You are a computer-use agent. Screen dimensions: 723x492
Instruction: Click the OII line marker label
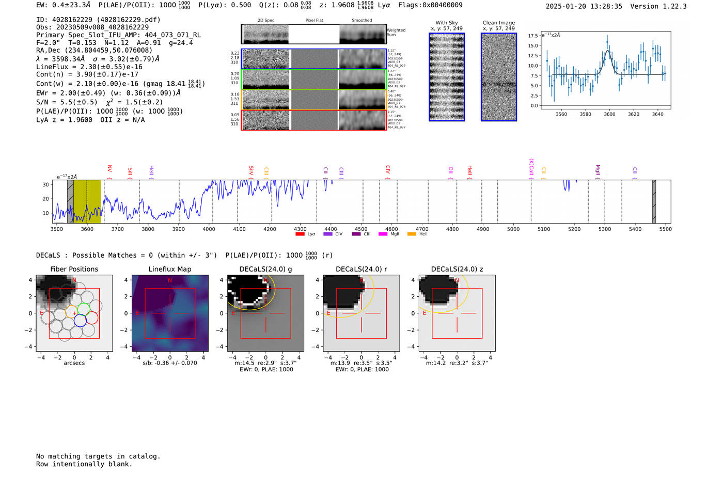tap(451, 170)
